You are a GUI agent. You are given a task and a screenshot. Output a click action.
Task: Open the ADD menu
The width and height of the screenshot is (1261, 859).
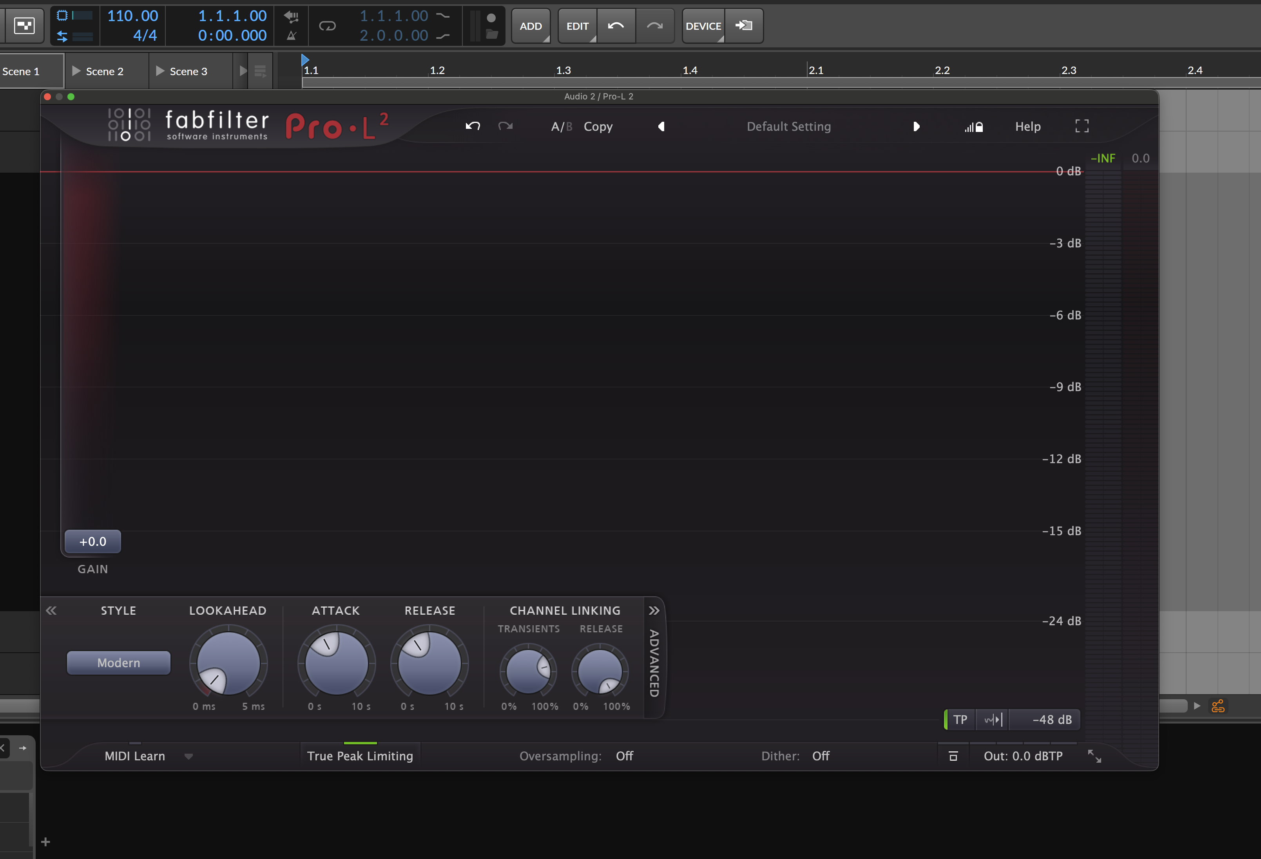click(531, 25)
